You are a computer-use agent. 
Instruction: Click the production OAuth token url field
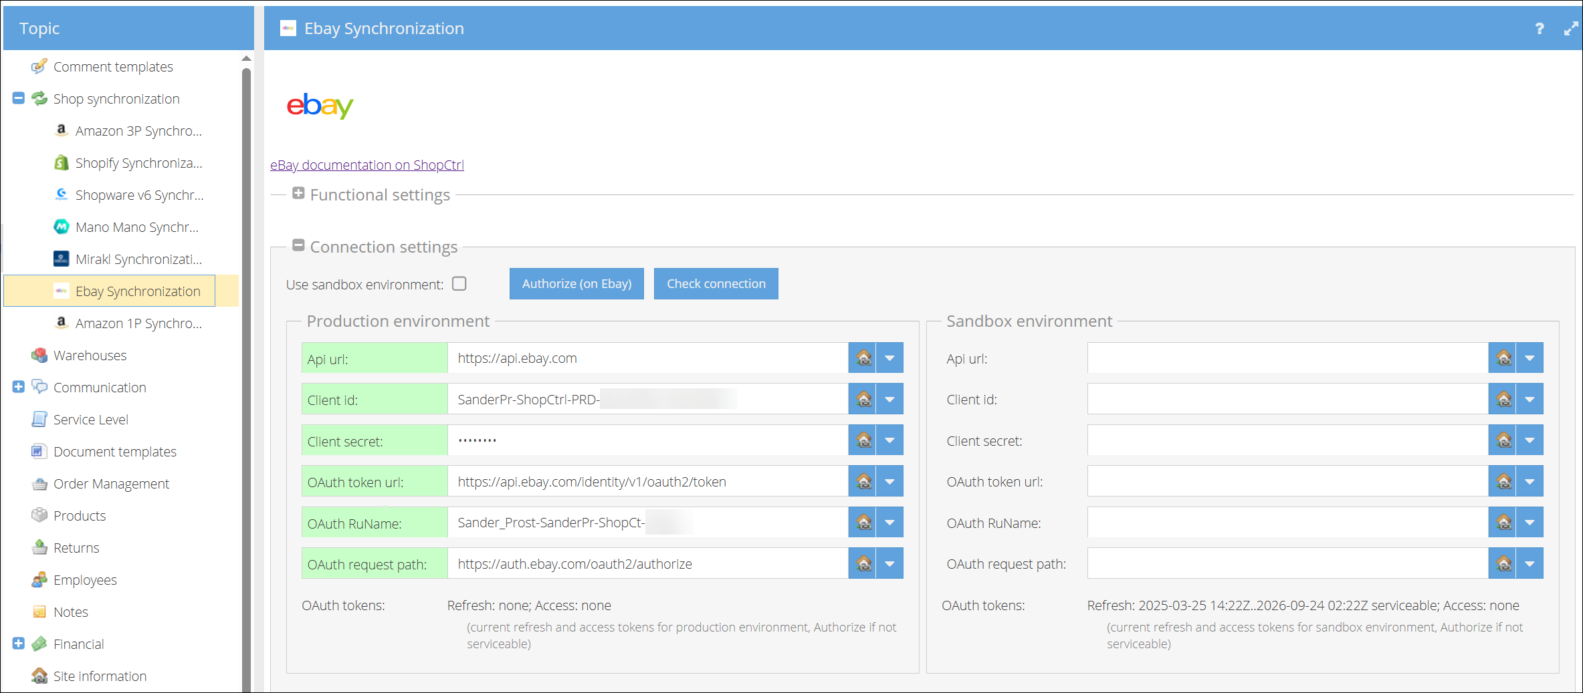click(x=648, y=481)
